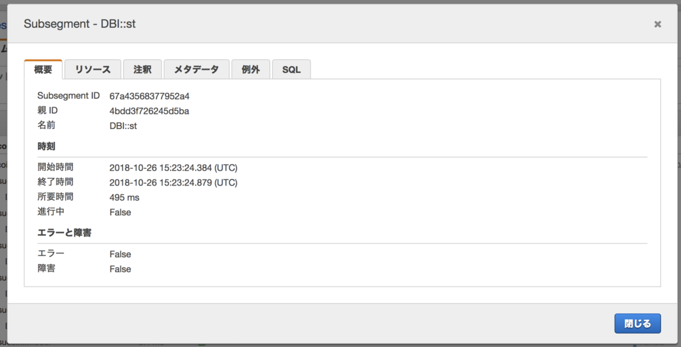The width and height of the screenshot is (681, 347).
Task: Click the 障害 False value
Action: click(120, 269)
